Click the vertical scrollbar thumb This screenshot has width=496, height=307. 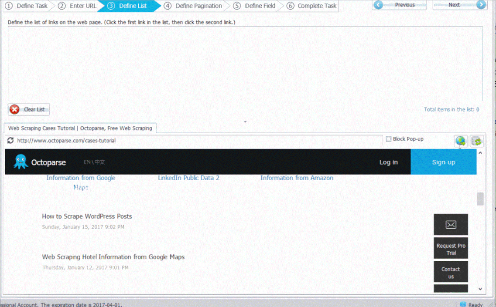coord(480,199)
